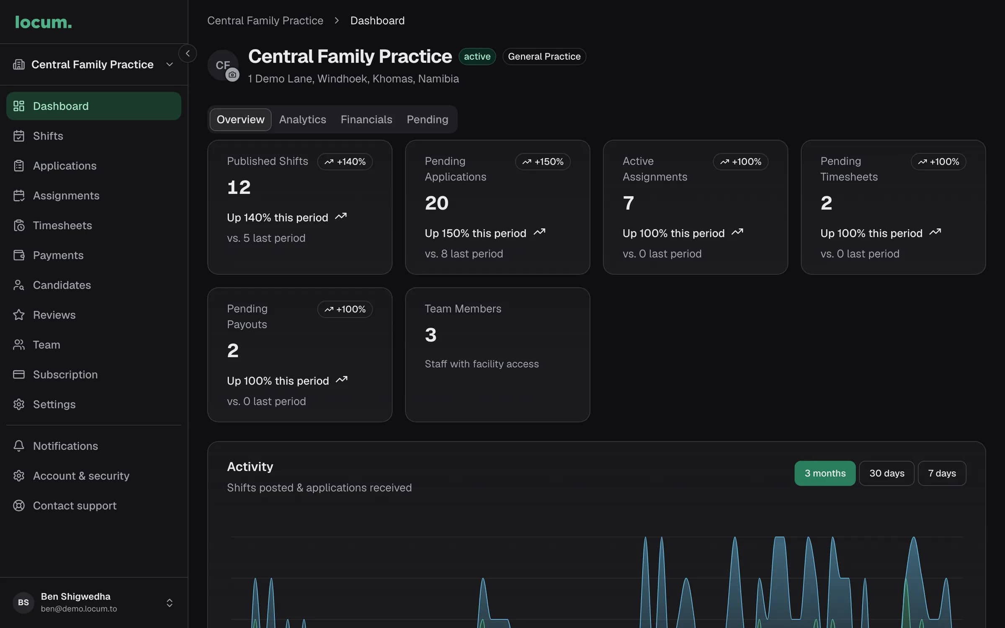Viewport: 1005px width, 628px height.
Task: Click the Notifications bell icon
Action: 19,446
